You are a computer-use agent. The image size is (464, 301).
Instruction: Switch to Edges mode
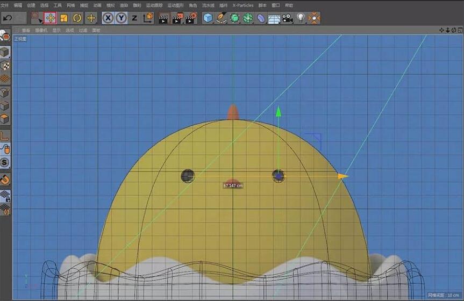coord(5,106)
